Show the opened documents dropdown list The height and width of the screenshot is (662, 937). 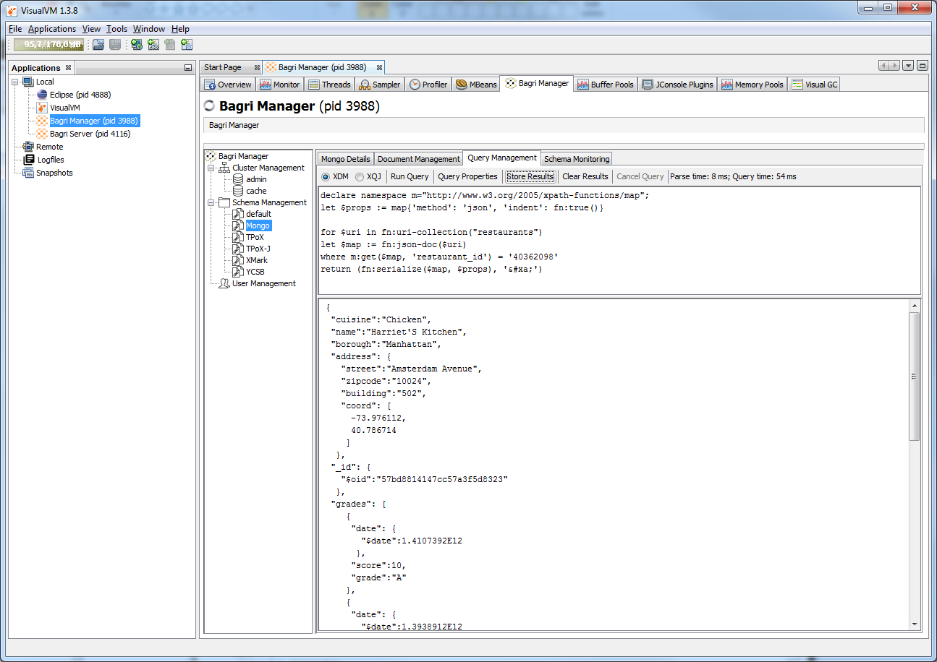pyautogui.click(x=909, y=66)
